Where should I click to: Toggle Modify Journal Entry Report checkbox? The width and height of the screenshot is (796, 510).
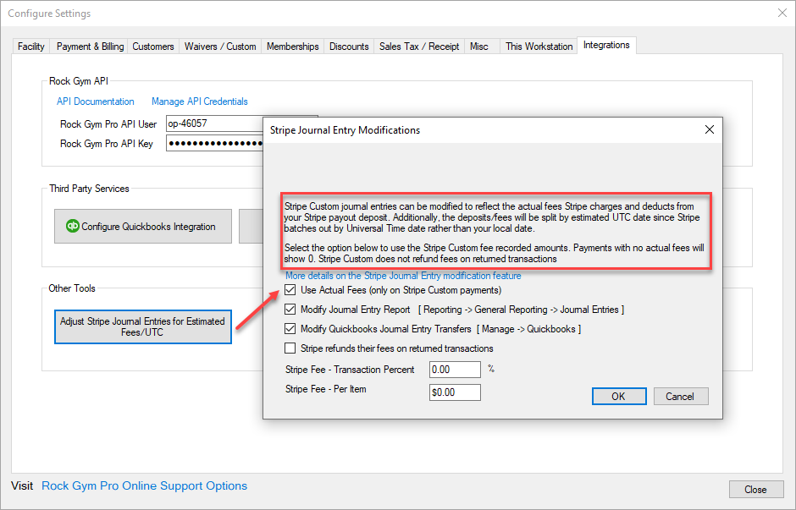(290, 310)
